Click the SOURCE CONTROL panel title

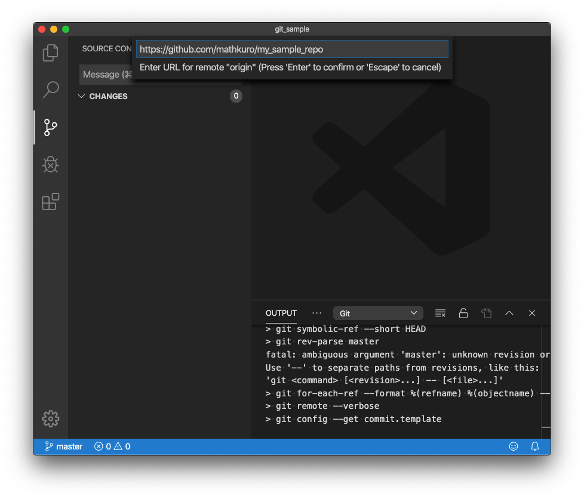pos(107,49)
